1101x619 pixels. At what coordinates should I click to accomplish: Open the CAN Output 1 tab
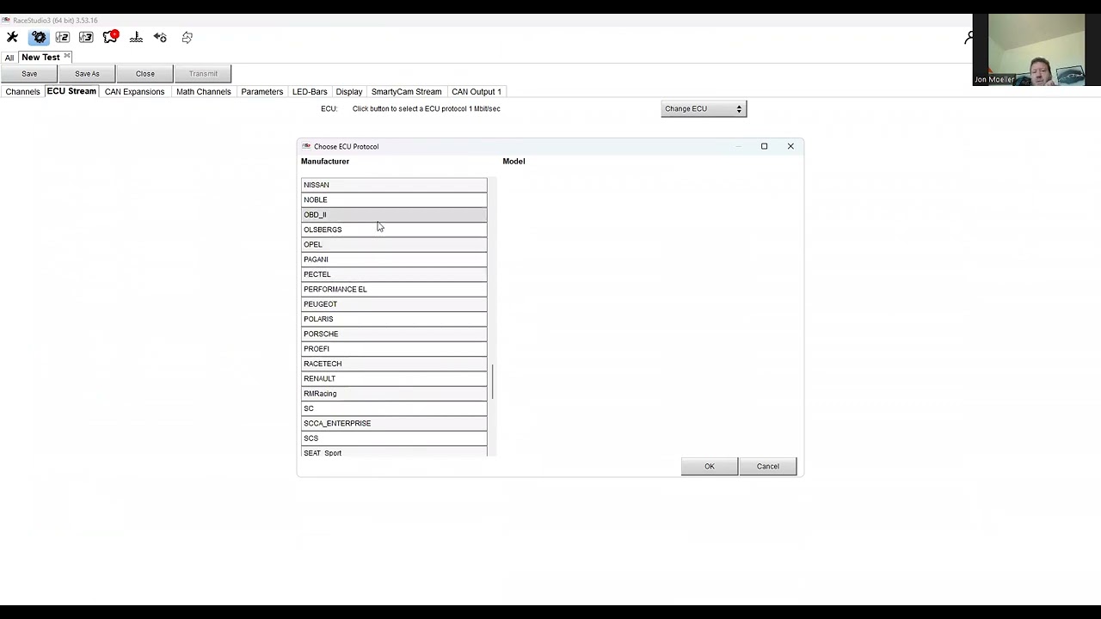click(x=476, y=91)
